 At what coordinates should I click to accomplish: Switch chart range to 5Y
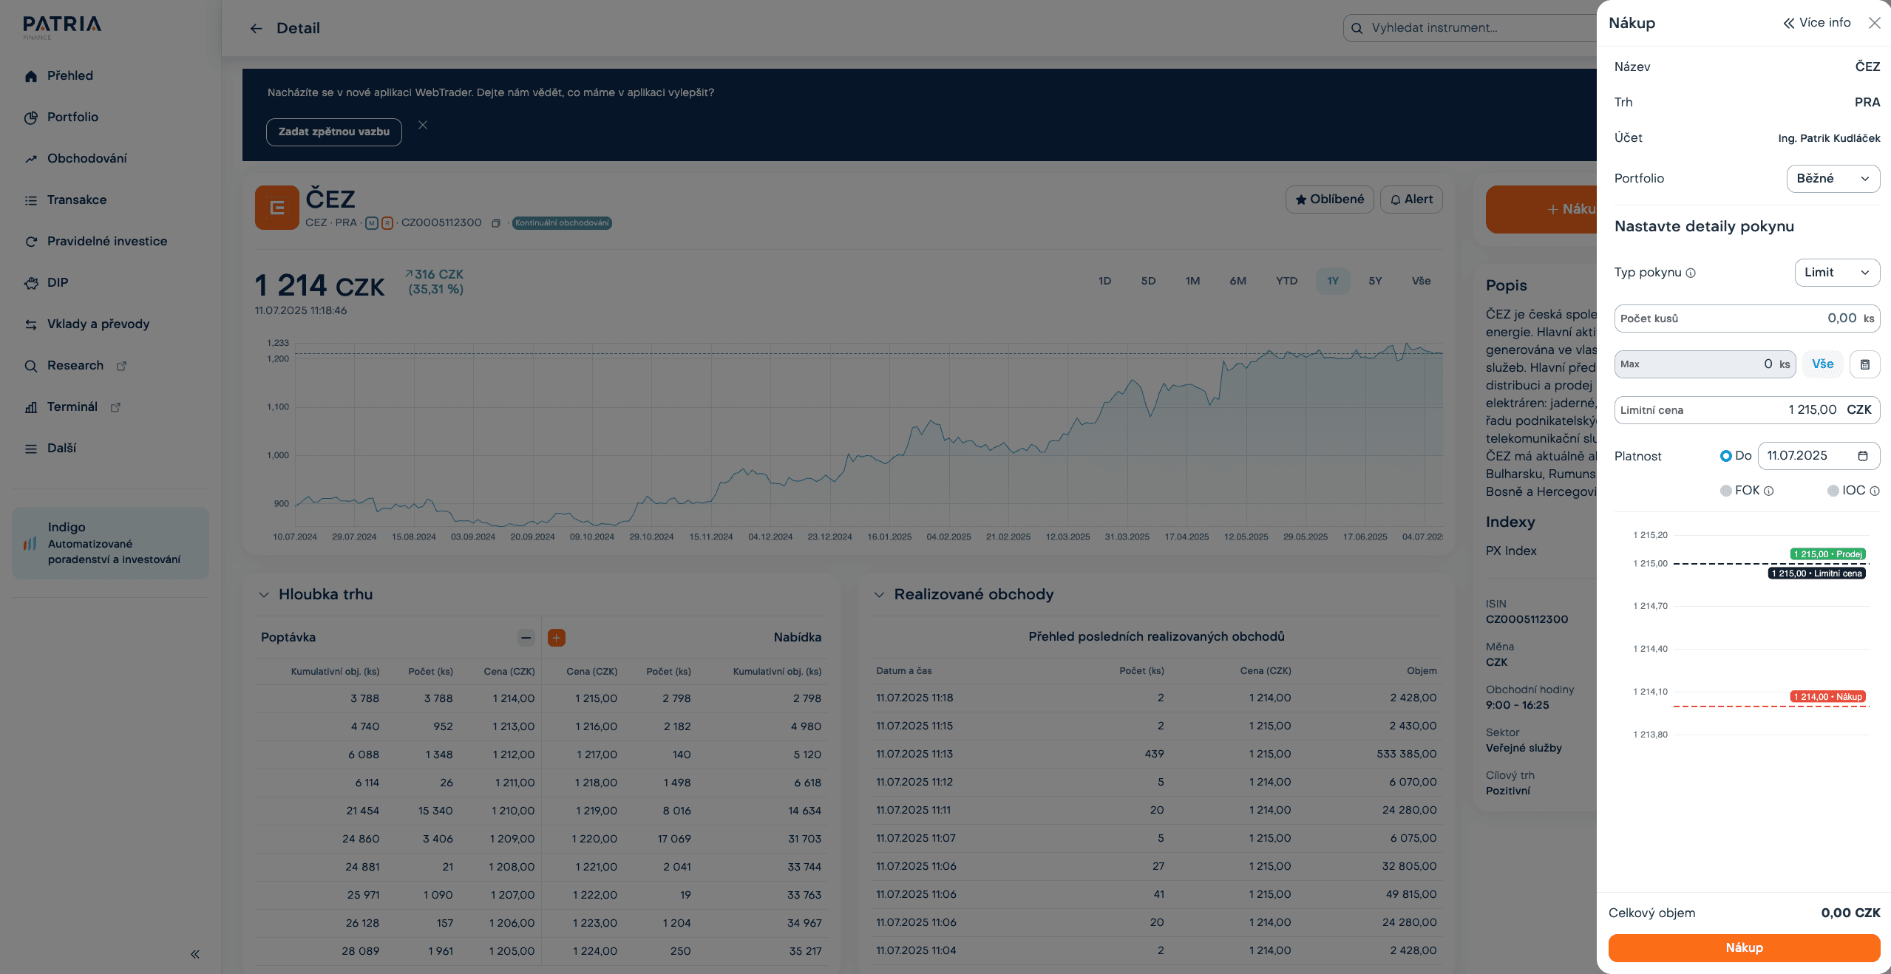click(1374, 282)
